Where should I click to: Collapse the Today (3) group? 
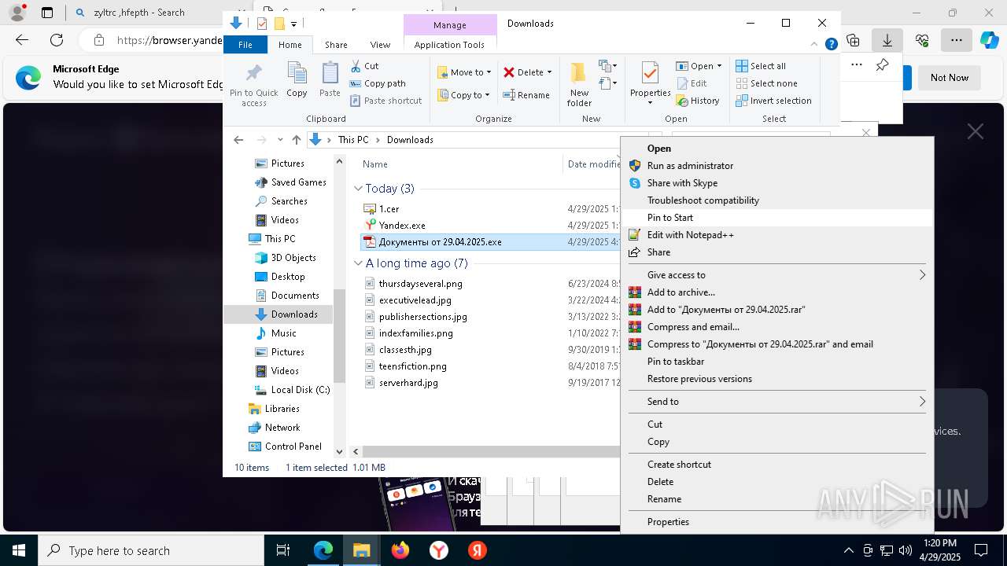358,189
